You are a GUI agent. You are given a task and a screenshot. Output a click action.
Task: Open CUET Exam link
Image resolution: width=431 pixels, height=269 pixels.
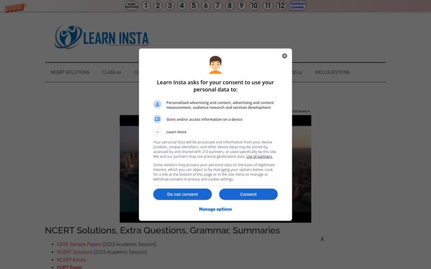click(x=69, y=267)
